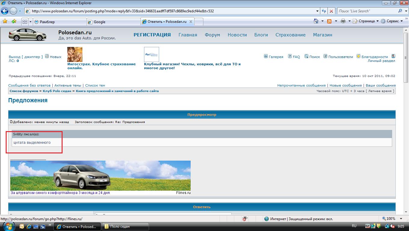
Task: Expand the Страница dropdown menu
Action: point(366,21)
